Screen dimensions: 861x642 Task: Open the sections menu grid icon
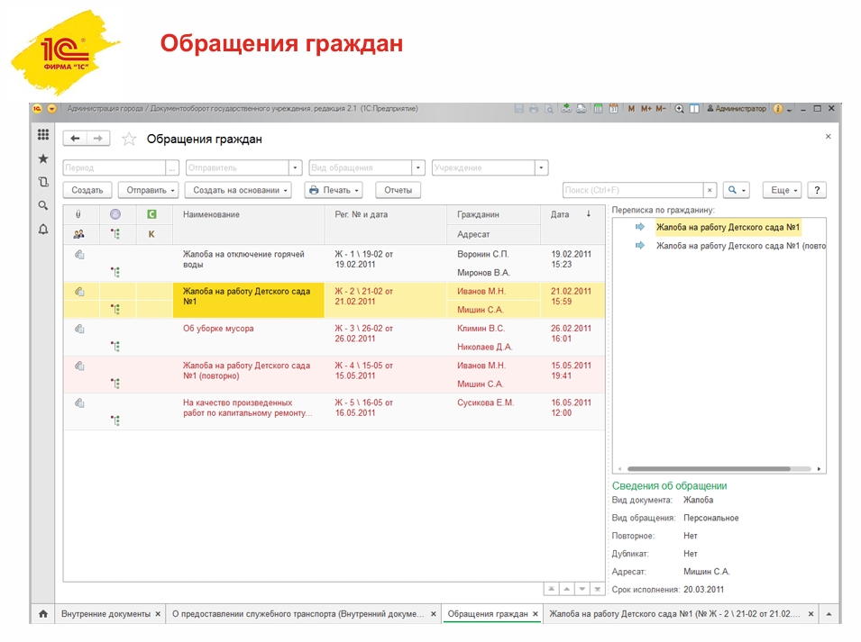click(42, 135)
